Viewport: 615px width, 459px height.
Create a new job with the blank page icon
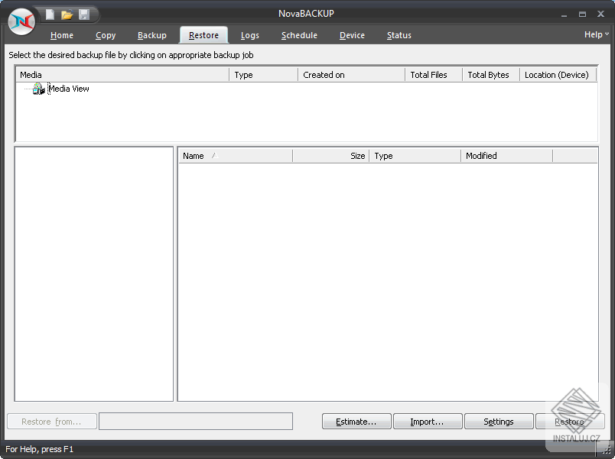tap(50, 15)
